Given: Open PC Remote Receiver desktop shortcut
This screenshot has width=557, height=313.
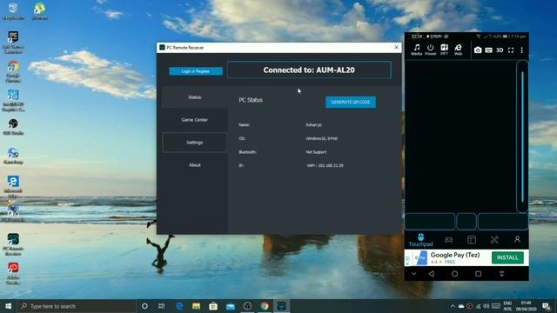Looking at the screenshot, I should [x=13, y=244].
